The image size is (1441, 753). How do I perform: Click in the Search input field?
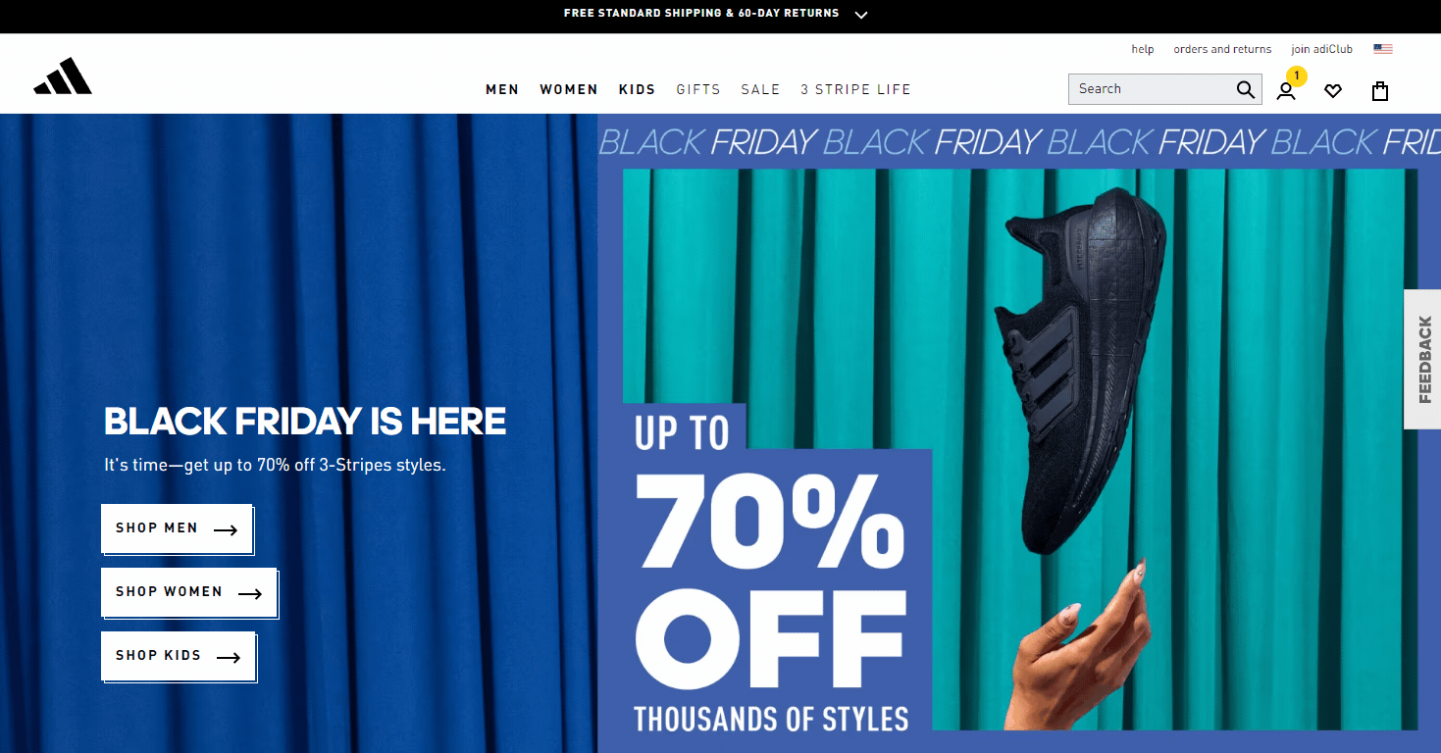pyautogui.click(x=1153, y=89)
